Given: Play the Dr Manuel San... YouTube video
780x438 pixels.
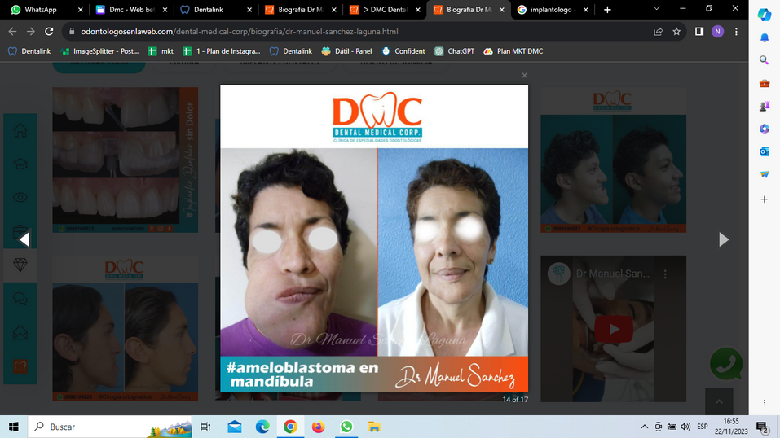Looking at the screenshot, I should click(x=613, y=329).
